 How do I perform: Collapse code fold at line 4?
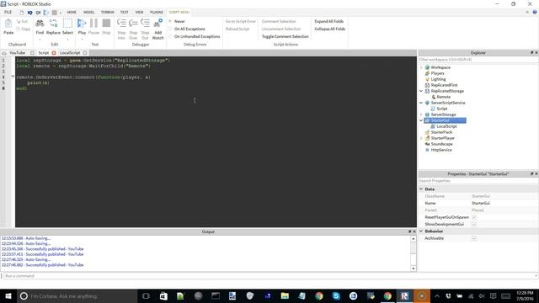tap(13, 77)
